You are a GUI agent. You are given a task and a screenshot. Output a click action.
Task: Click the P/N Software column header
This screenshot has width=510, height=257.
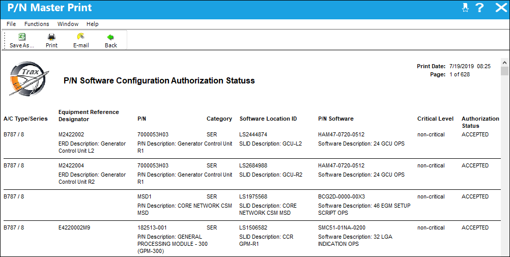335,119
